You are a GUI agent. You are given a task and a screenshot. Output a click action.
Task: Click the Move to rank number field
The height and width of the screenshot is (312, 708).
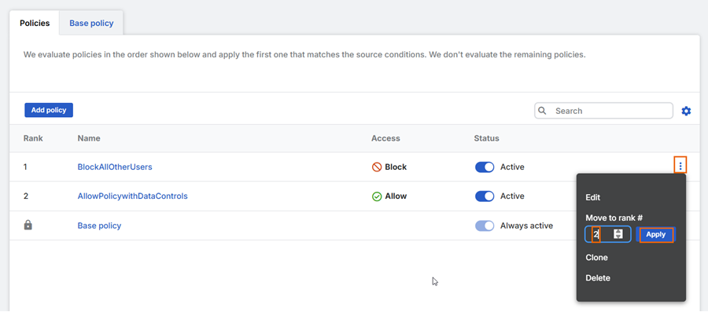point(608,234)
